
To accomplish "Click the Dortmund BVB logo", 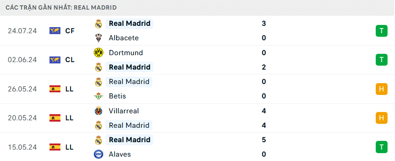I will tap(98, 52).
